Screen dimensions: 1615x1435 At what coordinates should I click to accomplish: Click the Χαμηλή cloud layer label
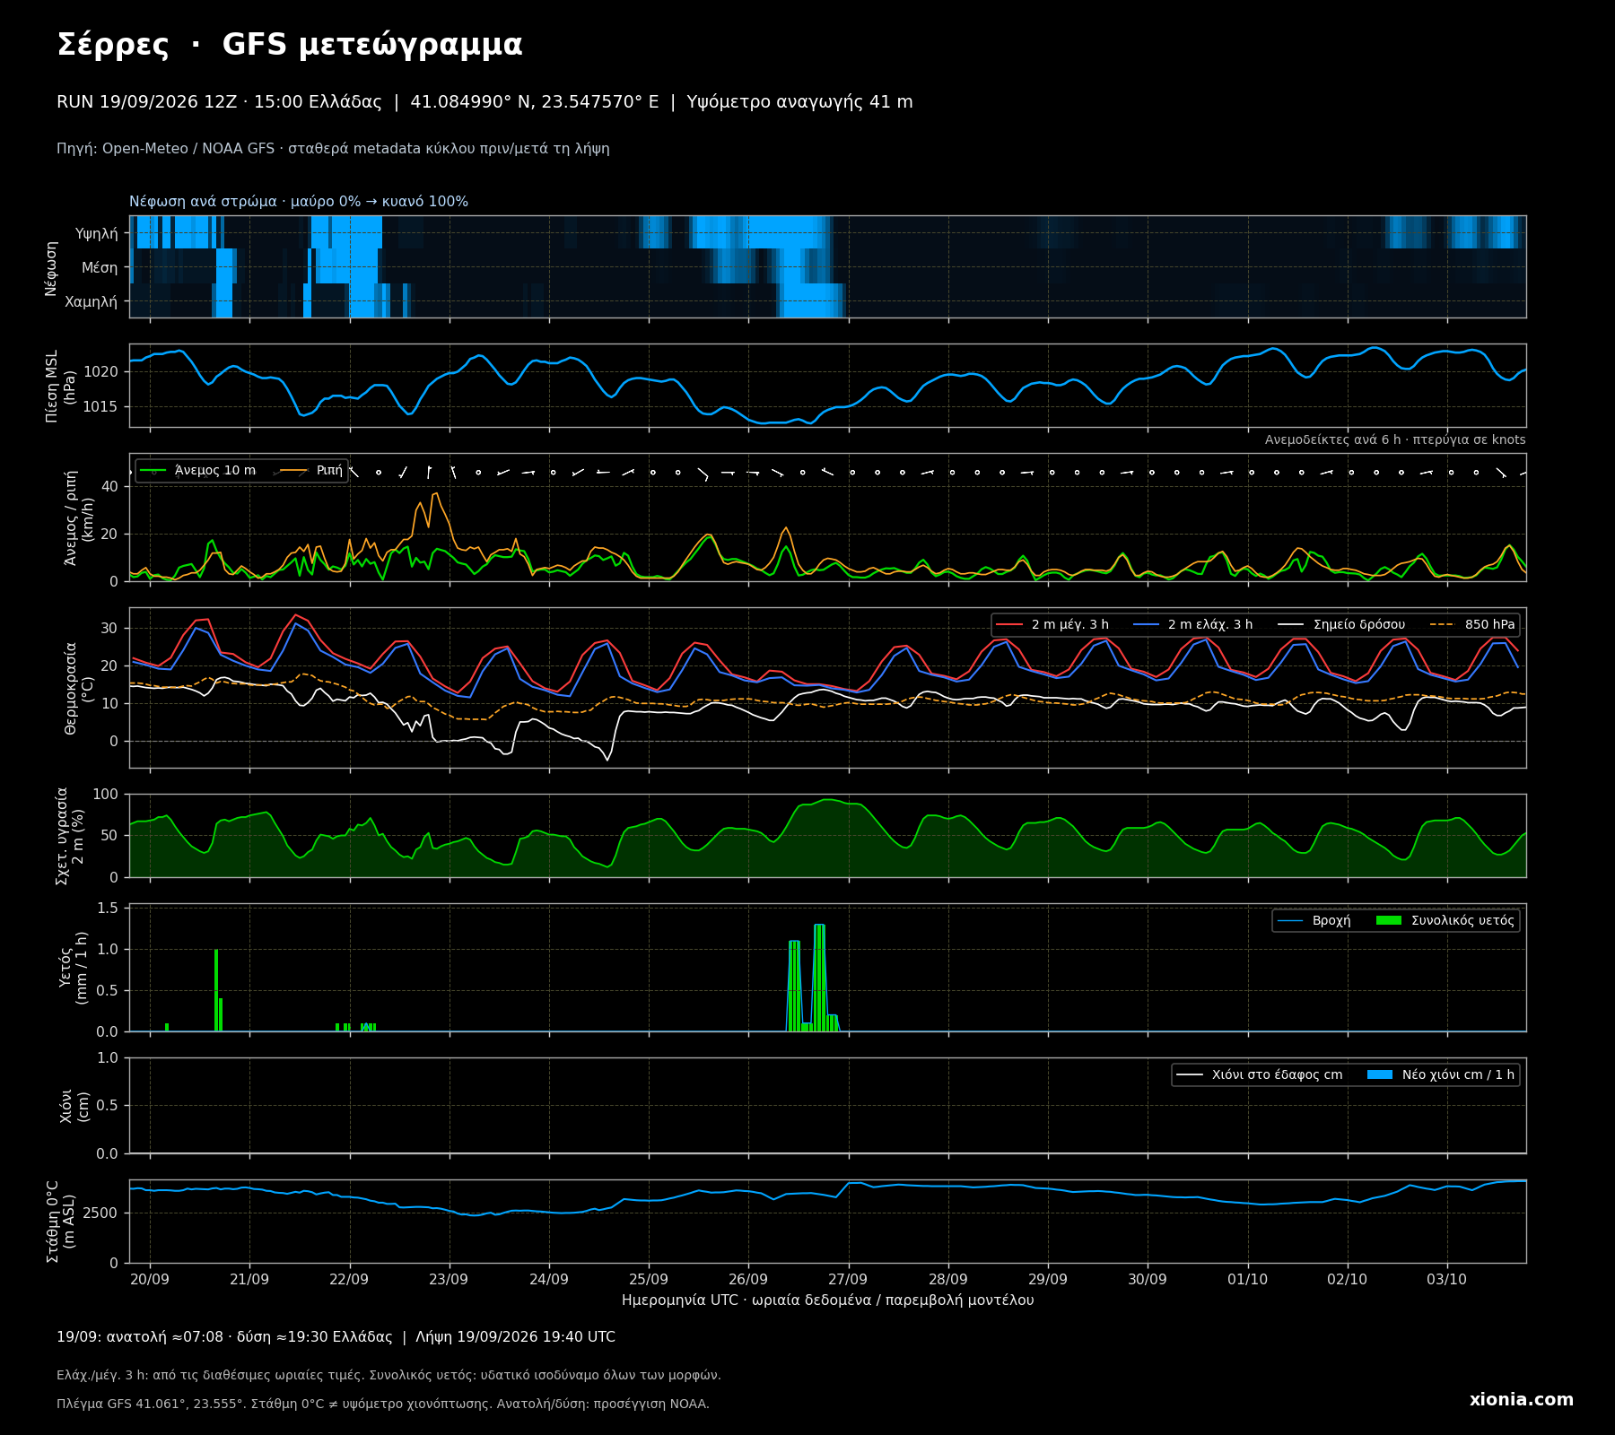pos(91,302)
